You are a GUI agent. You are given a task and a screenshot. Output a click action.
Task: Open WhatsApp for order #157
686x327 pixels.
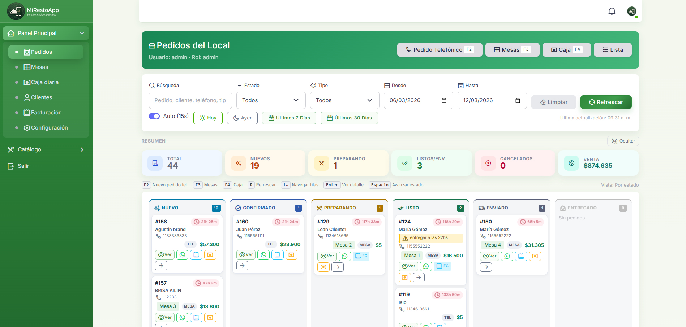pyautogui.click(x=183, y=318)
